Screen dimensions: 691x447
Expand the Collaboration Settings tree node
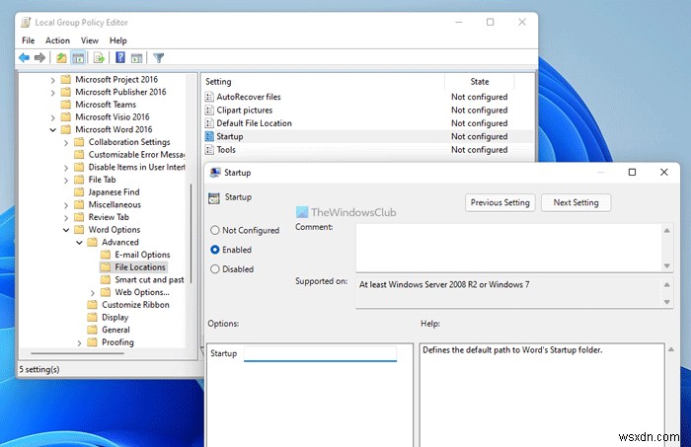click(65, 142)
